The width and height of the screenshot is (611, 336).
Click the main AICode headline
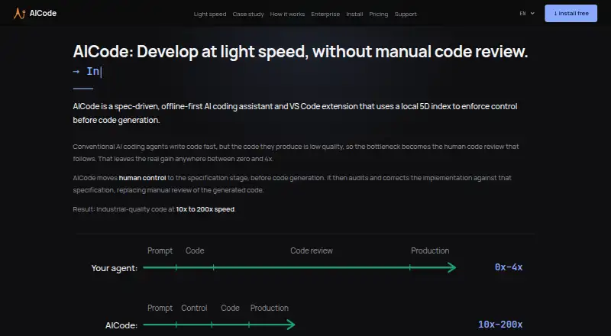tap(300, 51)
